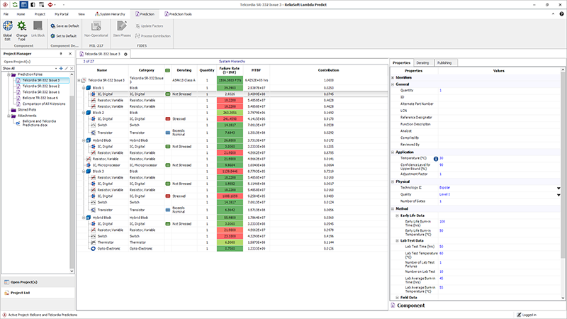Click the Opto-Electronic item icon in the hierarchy
567x319 pixels.
(x=93, y=249)
